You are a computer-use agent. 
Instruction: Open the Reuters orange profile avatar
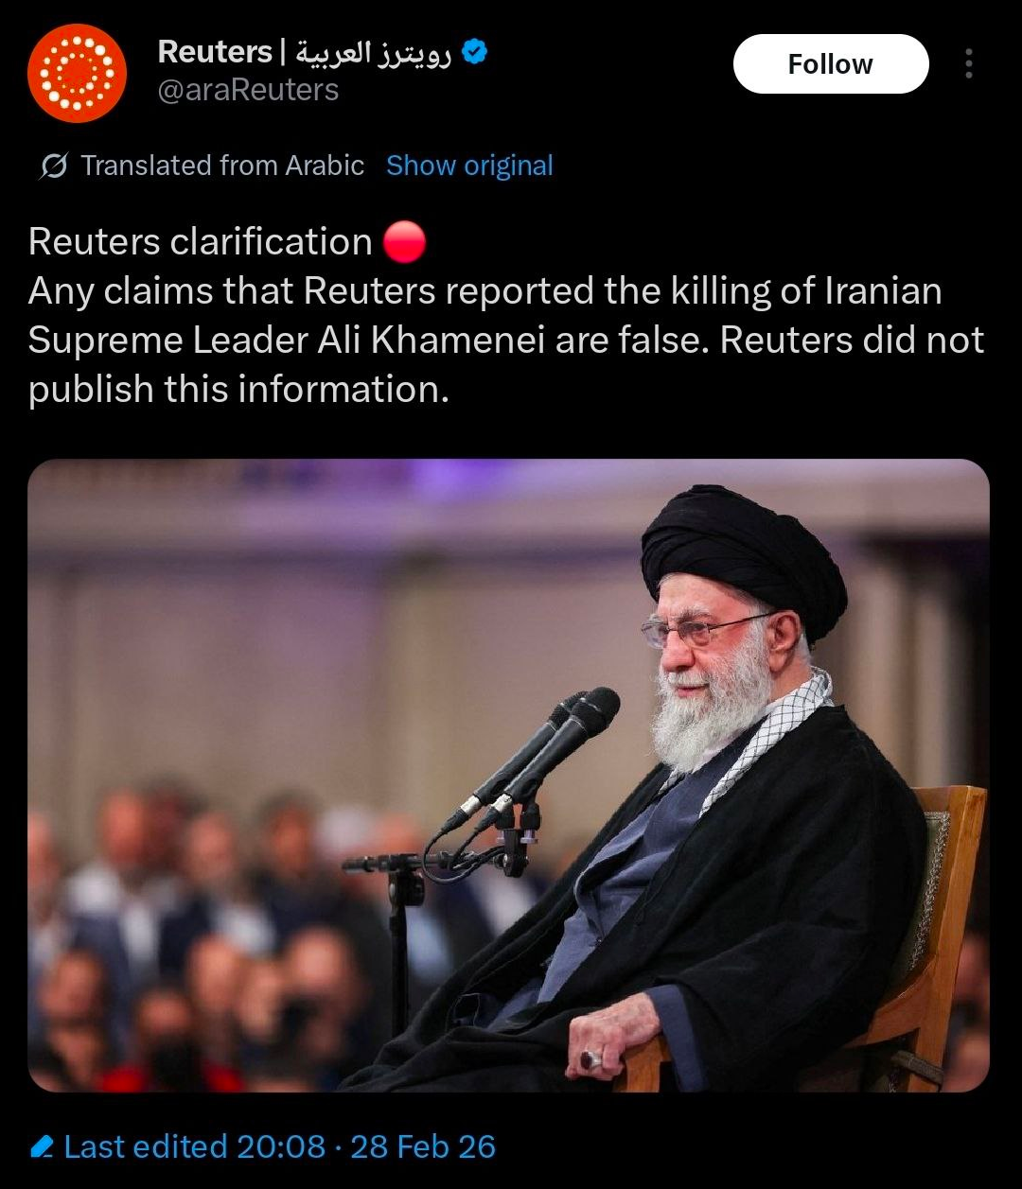pyautogui.click(x=77, y=72)
